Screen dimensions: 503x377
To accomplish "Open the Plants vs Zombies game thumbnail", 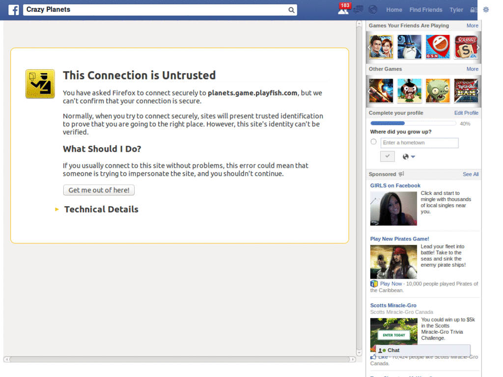I will point(438,91).
